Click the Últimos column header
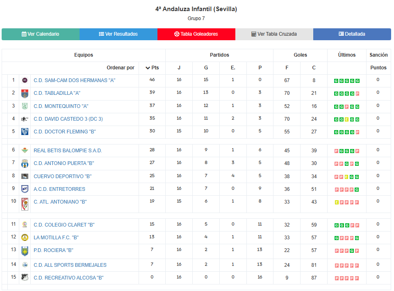Screen dimensions: 394x291 (x=347, y=55)
